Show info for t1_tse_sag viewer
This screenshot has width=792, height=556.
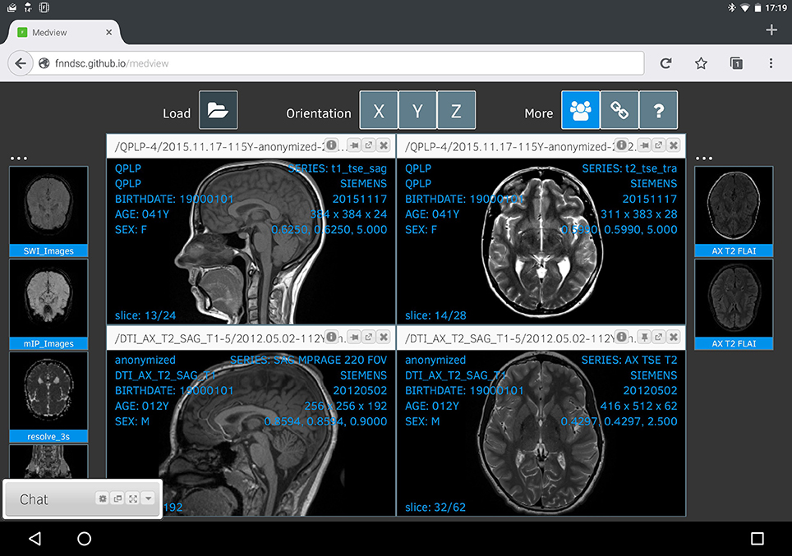331,145
